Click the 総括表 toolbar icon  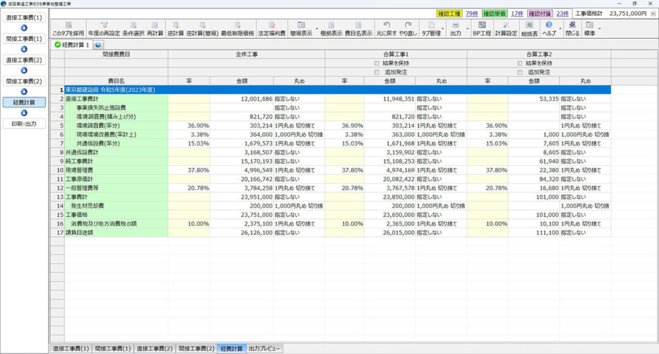pyautogui.click(x=529, y=28)
